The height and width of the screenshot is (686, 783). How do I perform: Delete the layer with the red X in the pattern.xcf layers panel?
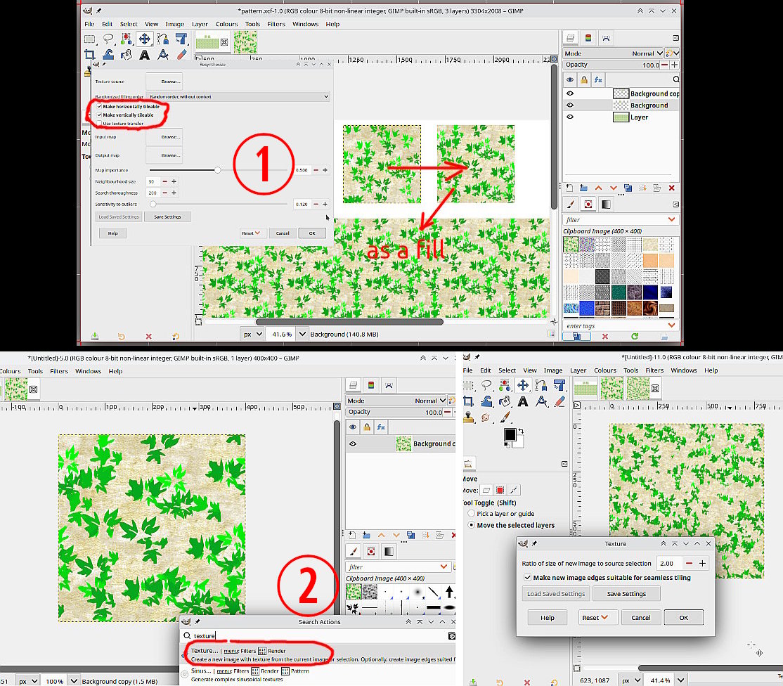(x=672, y=188)
